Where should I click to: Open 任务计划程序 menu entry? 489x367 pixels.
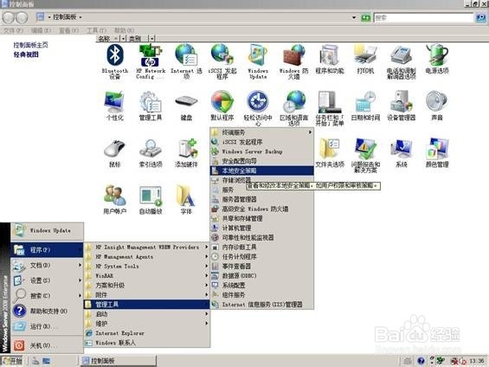[262, 256]
